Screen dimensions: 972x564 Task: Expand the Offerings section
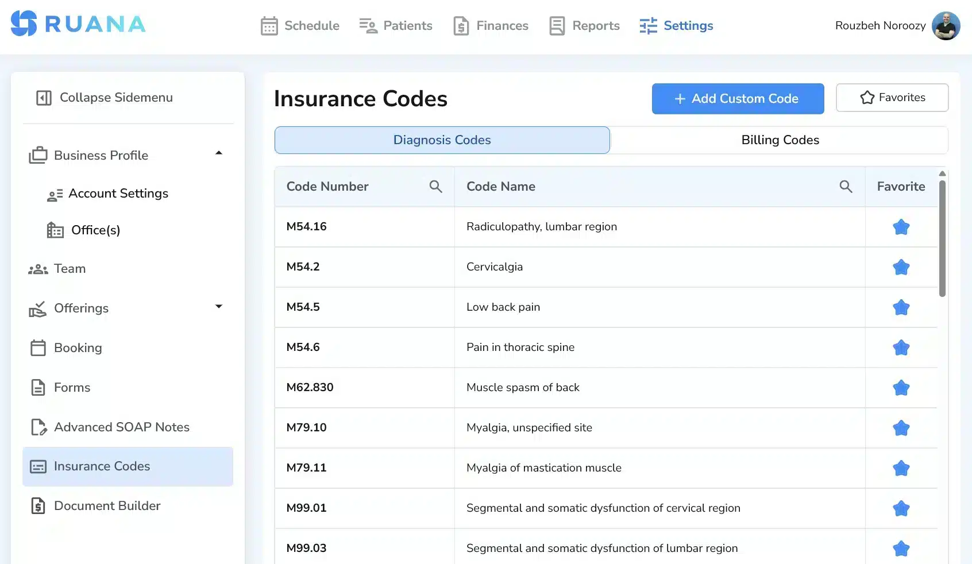click(218, 307)
